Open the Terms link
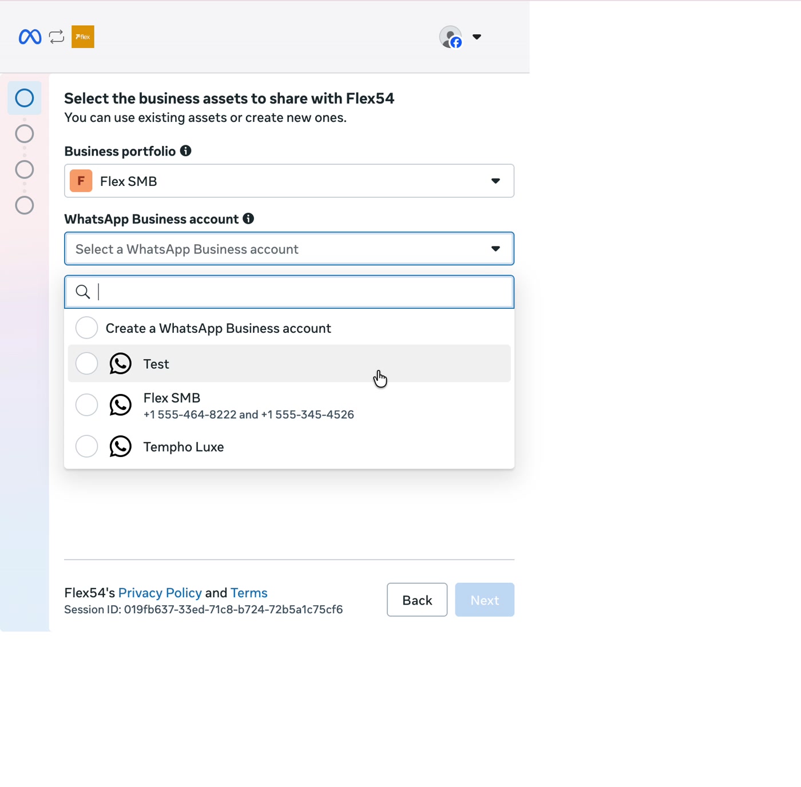This screenshot has width=801, height=787. point(249,593)
